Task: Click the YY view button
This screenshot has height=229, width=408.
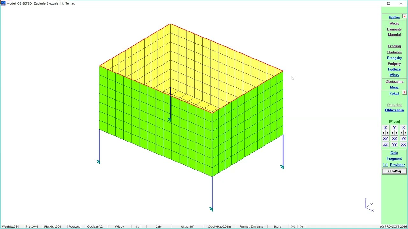Action: point(394,144)
